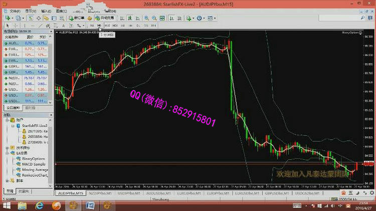Click the zoom in magnifier icon
This screenshot has height=211, width=376.
pyautogui.click(x=146, y=18)
